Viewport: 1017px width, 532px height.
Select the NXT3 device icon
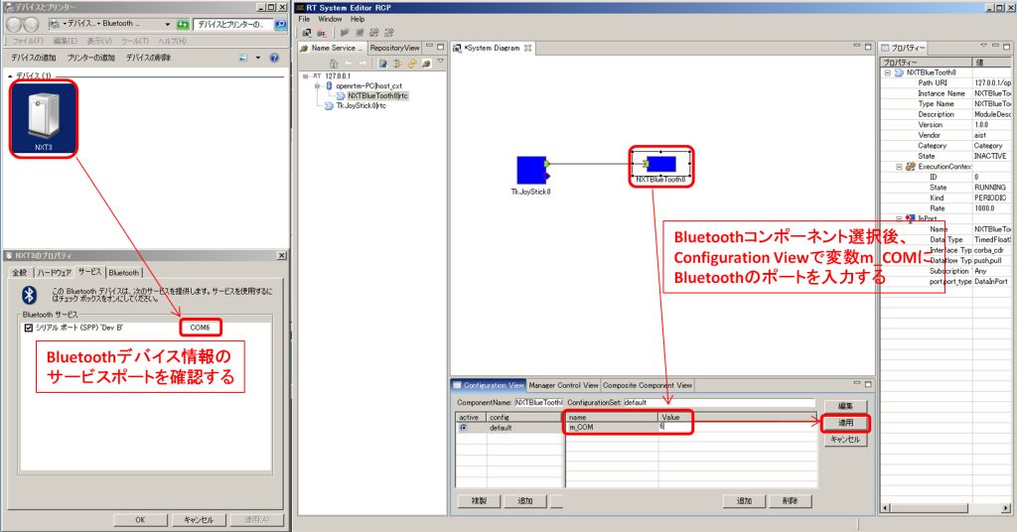click(x=44, y=119)
